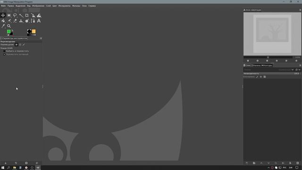Click zoom out in navigation panel
This screenshot has height=170, width=302.
coord(248,61)
